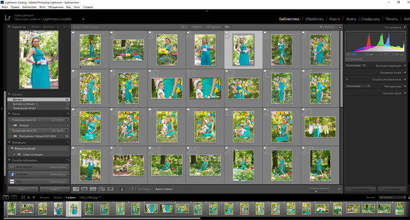Click the Импорт button
This screenshot has width=410, height=220.
tap(23, 189)
